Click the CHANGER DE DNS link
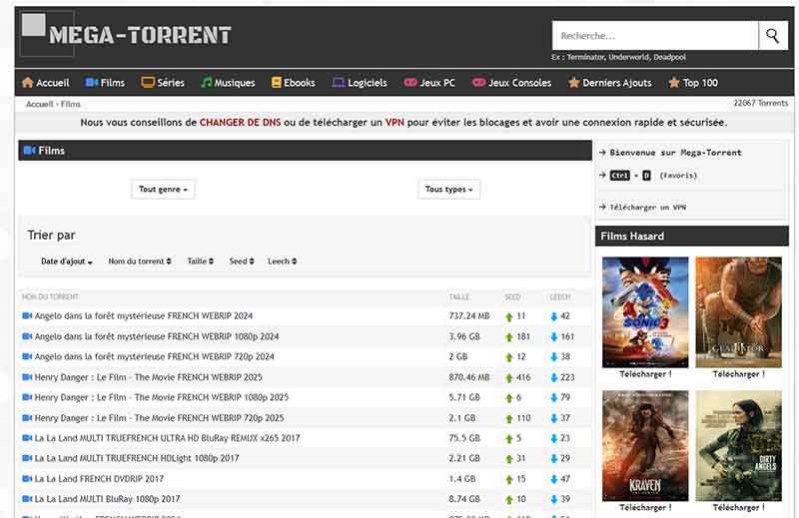The image size is (799, 518). (x=240, y=123)
